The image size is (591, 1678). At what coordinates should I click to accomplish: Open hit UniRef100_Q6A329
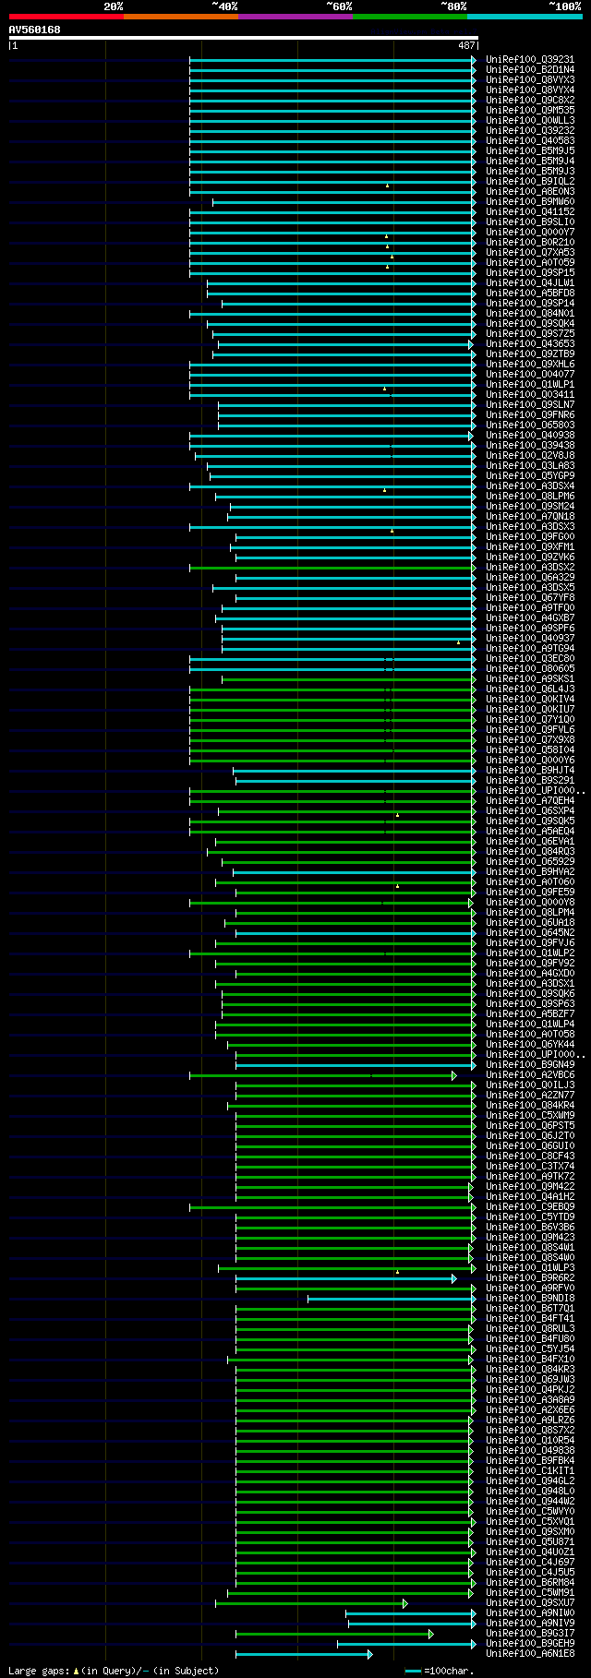coord(530,578)
